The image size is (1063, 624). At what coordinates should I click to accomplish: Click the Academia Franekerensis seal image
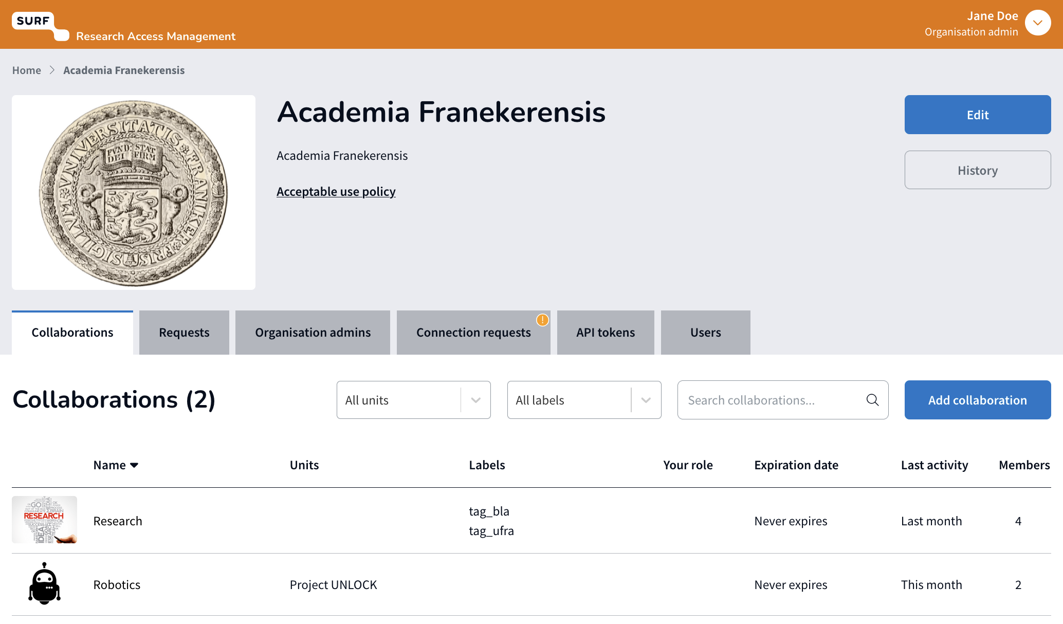coord(134,192)
